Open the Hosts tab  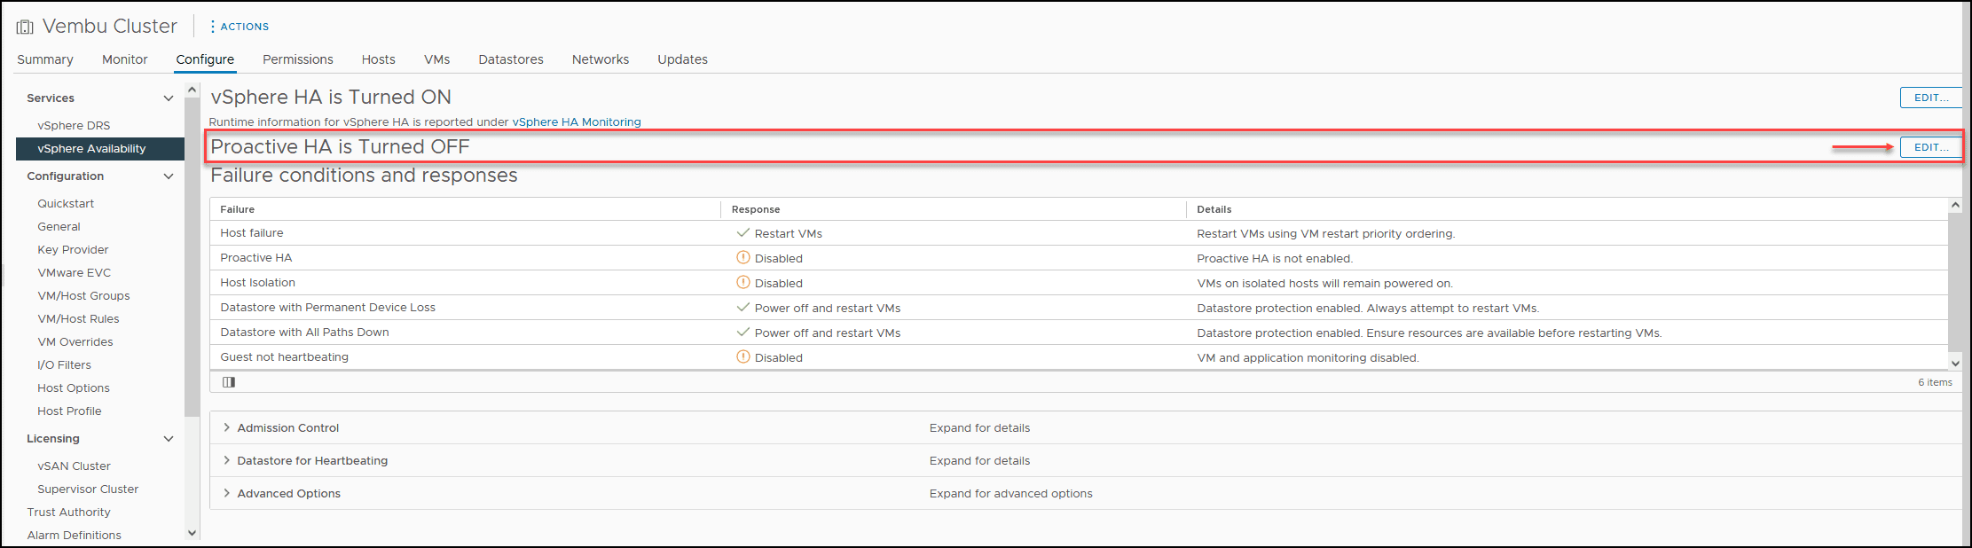[379, 59]
